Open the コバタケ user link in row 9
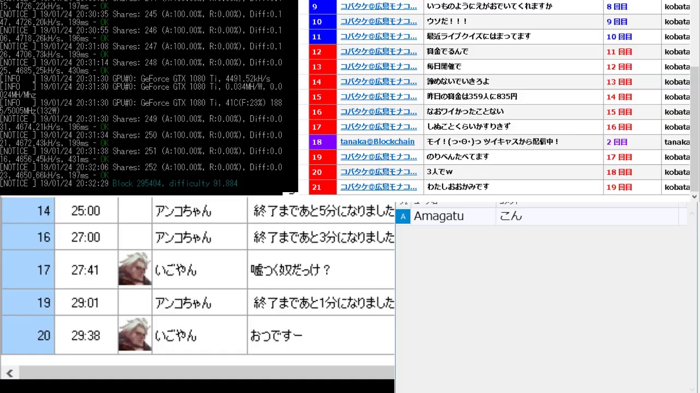 click(x=378, y=7)
